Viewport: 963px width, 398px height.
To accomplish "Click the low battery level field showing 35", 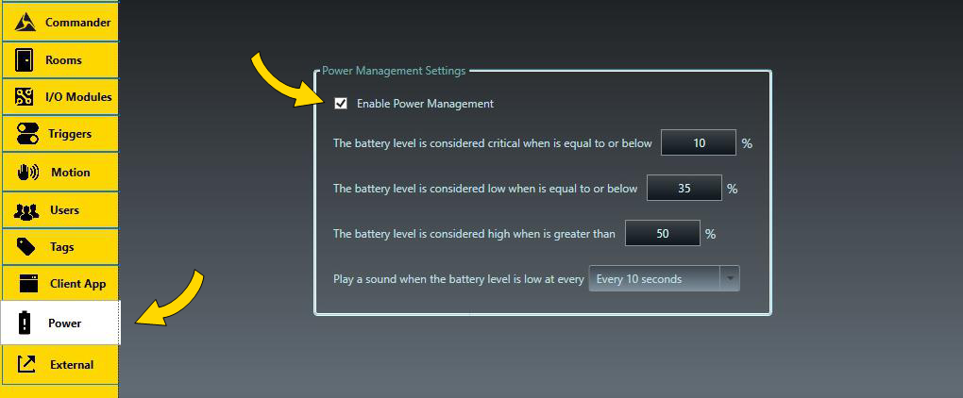I will pyautogui.click(x=684, y=189).
